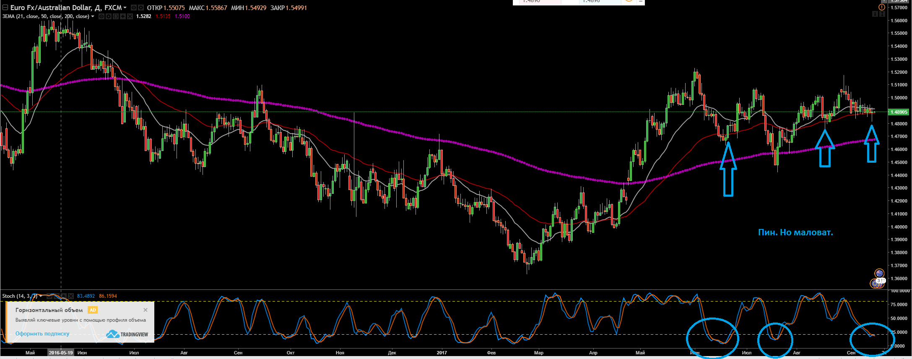Click the Оформить подписку link

point(42,334)
